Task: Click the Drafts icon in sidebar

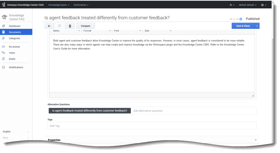Action: pos(4,59)
